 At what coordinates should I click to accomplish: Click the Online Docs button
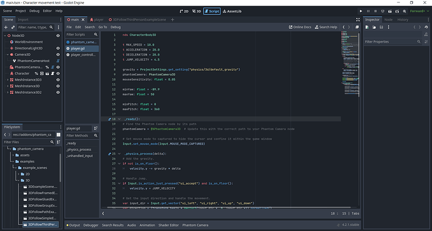click(300, 27)
